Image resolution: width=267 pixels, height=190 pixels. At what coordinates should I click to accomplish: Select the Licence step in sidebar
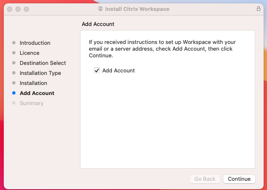29,53
